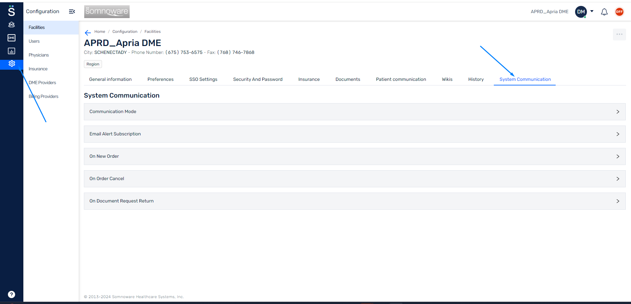Click the Communication Mode row label

click(x=113, y=112)
